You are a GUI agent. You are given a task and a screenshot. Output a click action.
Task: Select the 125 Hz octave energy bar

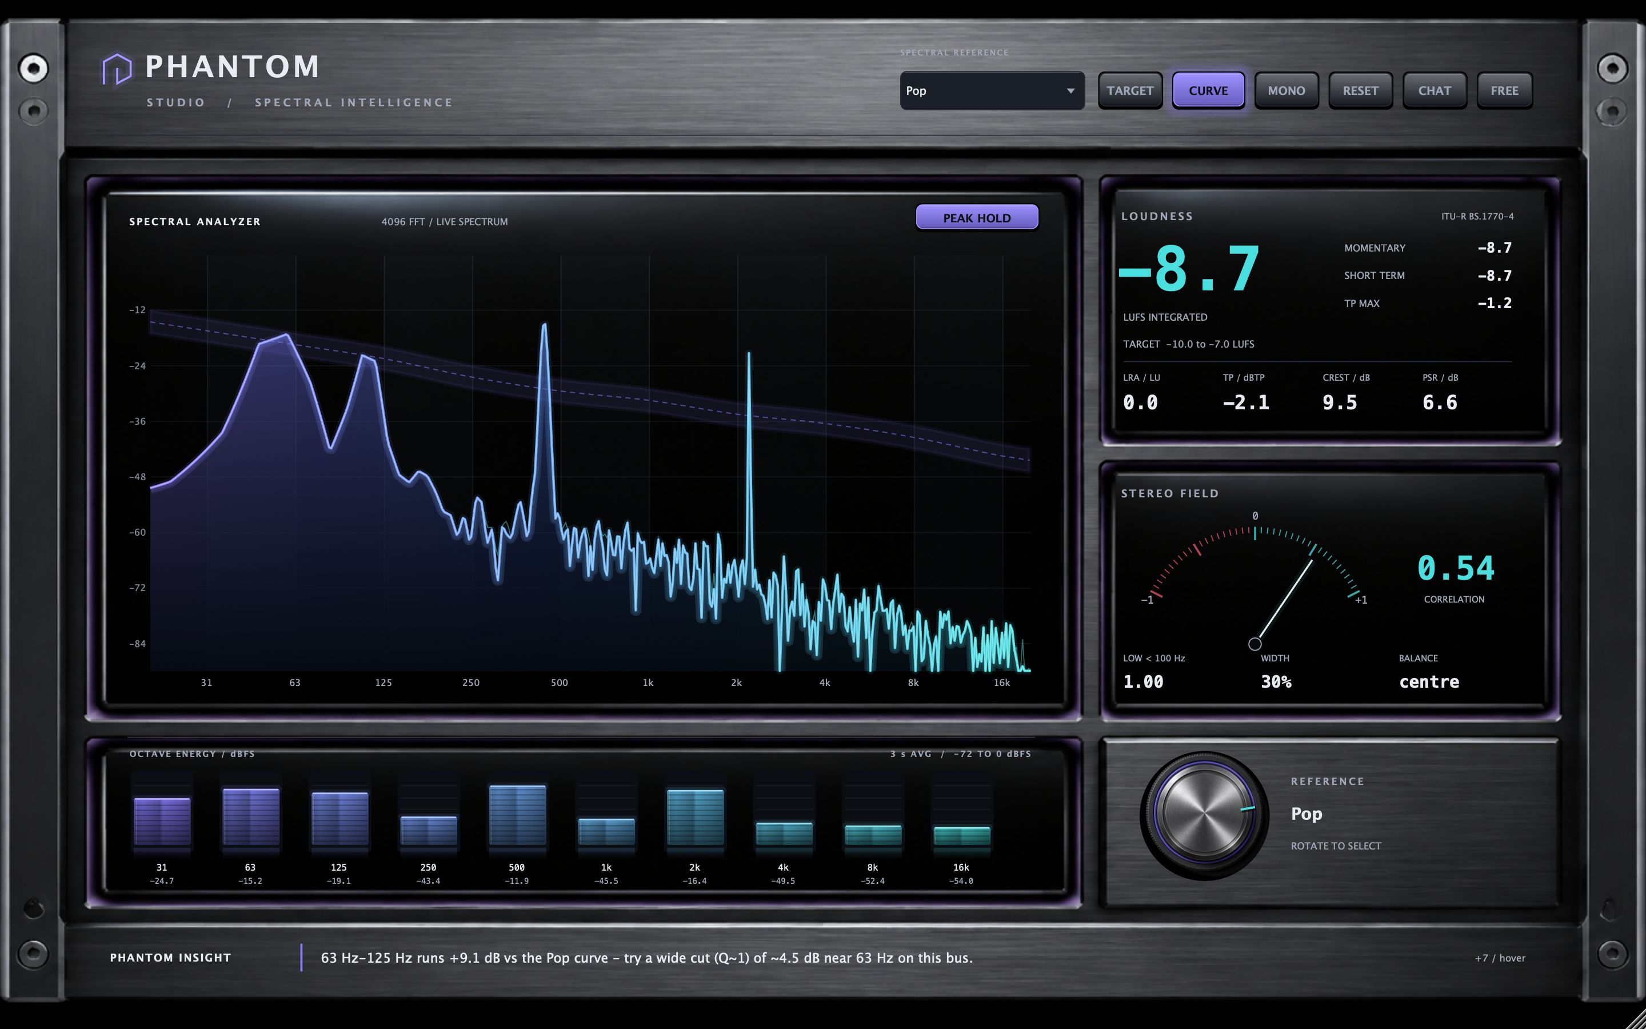click(339, 819)
